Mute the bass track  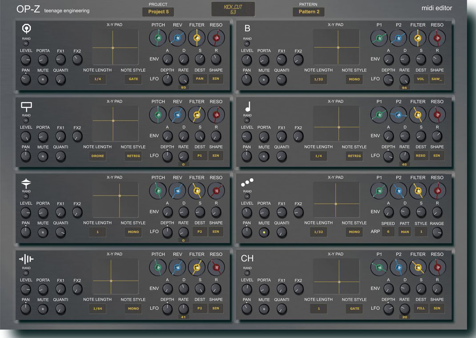click(264, 80)
